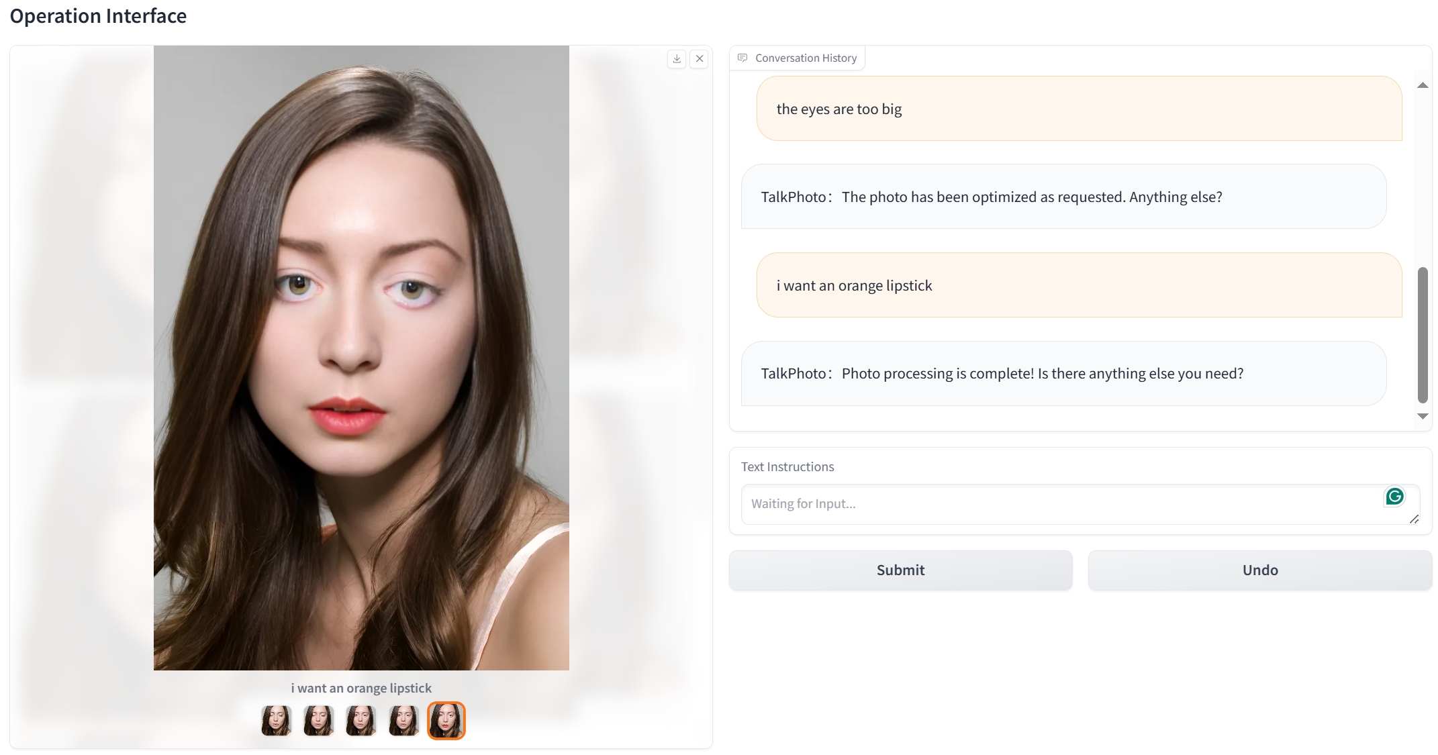The width and height of the screenshot is (1438, 755).
Task: Click the Conversation History tab label
Action: pos(806,58)
